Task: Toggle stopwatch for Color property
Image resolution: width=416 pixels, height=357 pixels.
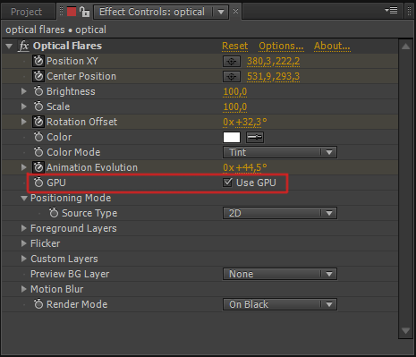Action: pyautogui.click(x=38, y=137)
